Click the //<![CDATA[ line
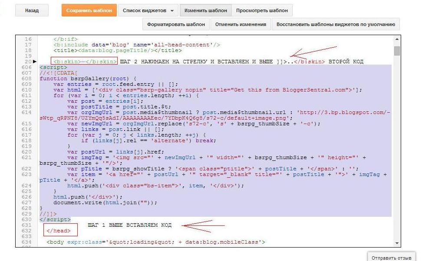This screenshot has height=261, width=422. [59, 73]
